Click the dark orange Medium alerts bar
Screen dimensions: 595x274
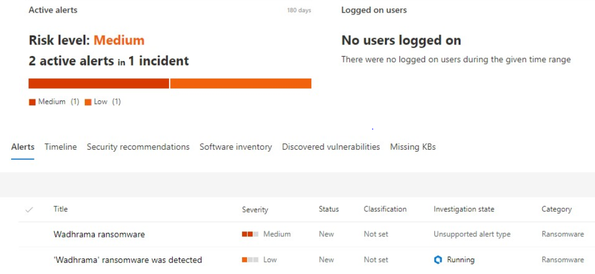click(x=99, y=83)
